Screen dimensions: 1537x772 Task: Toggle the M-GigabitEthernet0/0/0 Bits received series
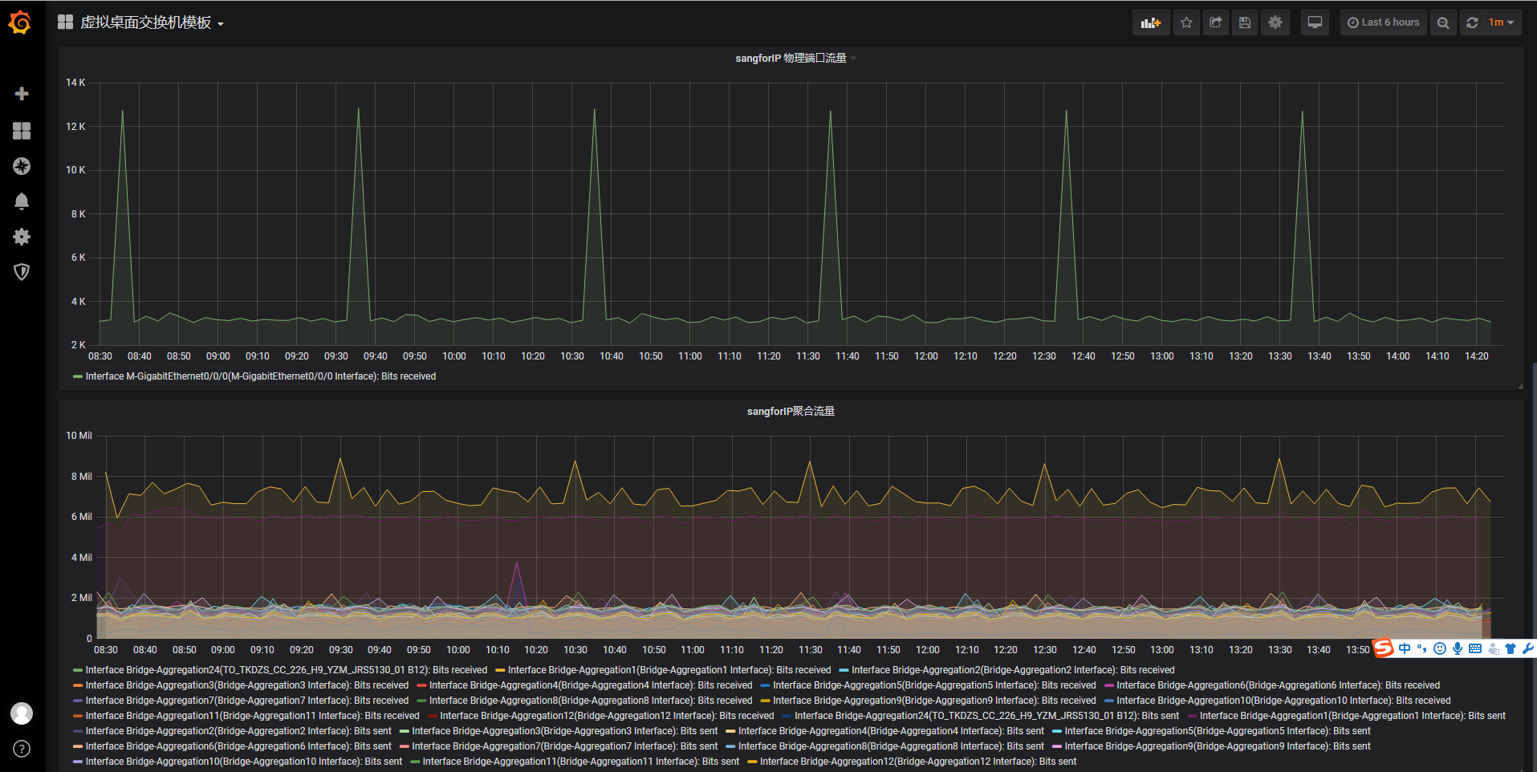click(x=260, y=376)
